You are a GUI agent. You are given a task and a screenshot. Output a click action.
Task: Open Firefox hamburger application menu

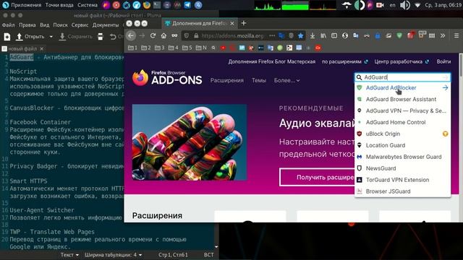tap(456, 35)
